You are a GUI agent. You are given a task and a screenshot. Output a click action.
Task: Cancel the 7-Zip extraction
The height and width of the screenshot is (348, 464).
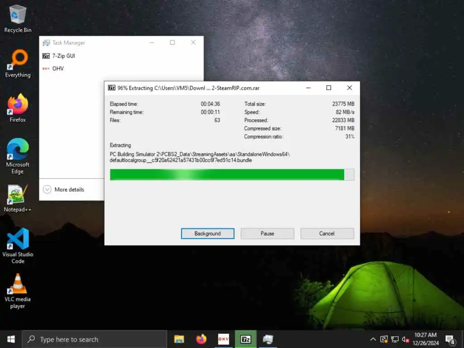(327, 233)
